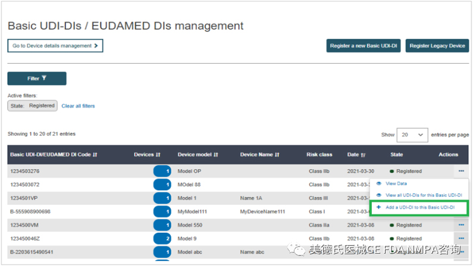Click the Clear all filters link
The height and width of the screenshot is (268, 476).
tap(78, 106)
